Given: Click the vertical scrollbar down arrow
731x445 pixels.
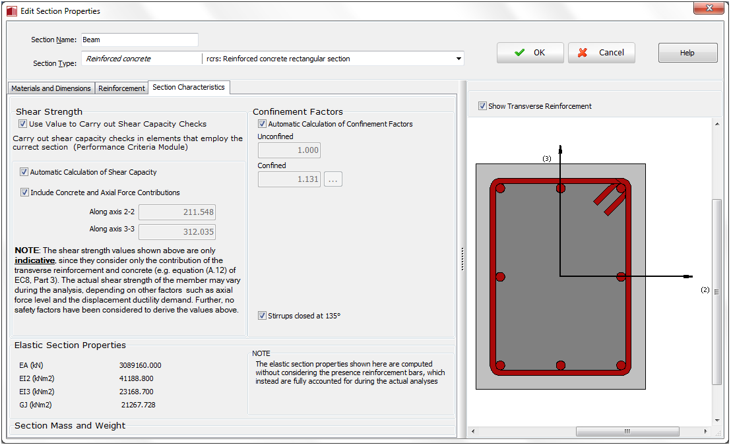Looking at the screenshot, I should [717, 421].
